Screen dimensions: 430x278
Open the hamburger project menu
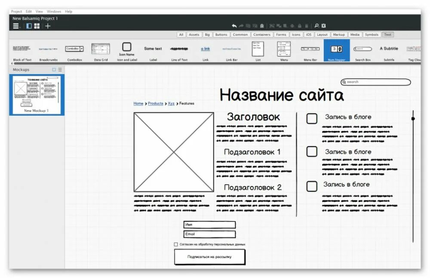[x=16, y=26]
